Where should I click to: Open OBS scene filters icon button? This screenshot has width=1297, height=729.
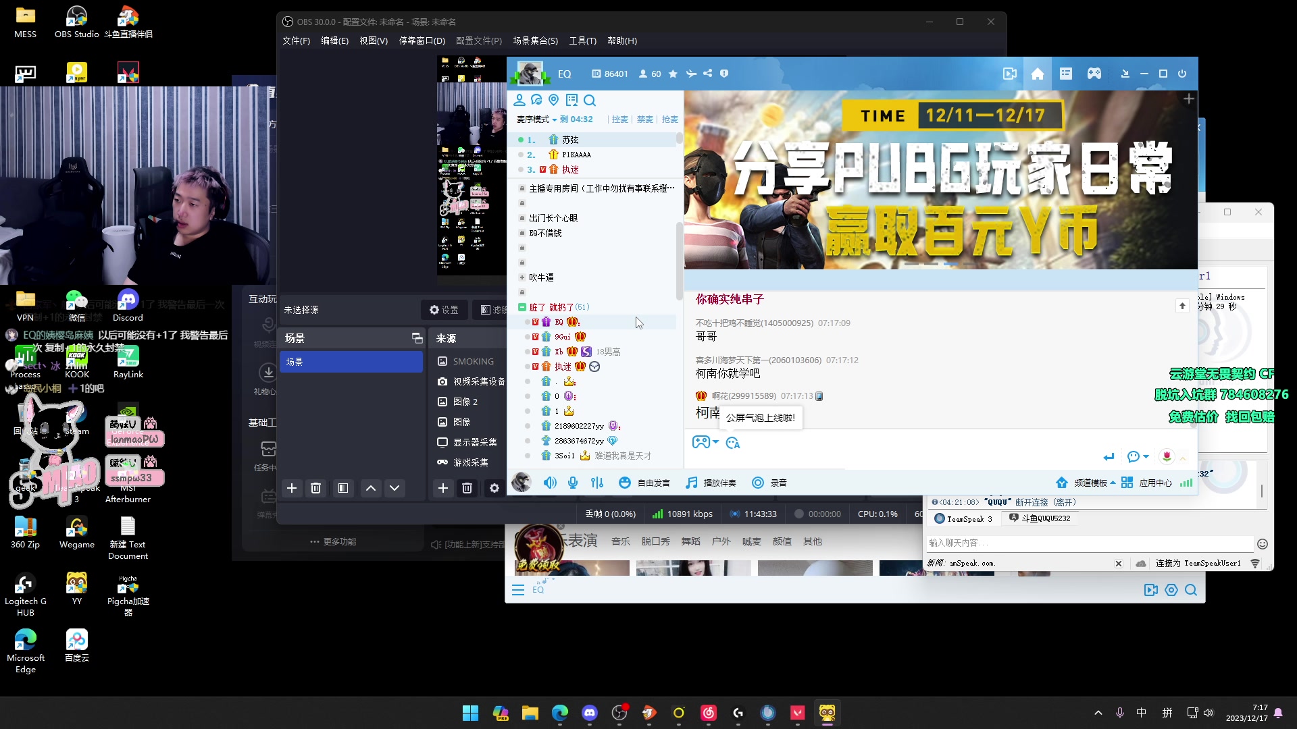pyautogui.click(x=343, y=488)
